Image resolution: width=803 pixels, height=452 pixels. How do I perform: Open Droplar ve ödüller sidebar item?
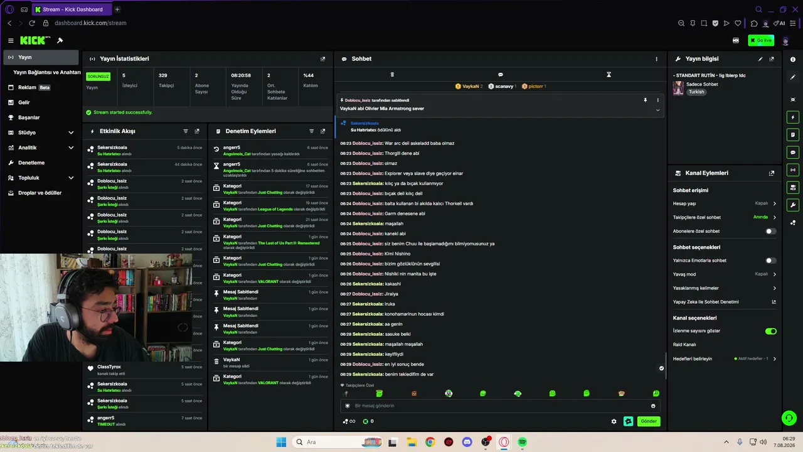pos(41,193)
